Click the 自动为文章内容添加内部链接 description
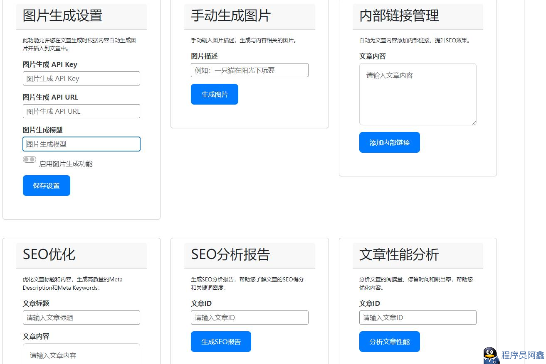This screenshot has width=546, height=364. point(415,40)
